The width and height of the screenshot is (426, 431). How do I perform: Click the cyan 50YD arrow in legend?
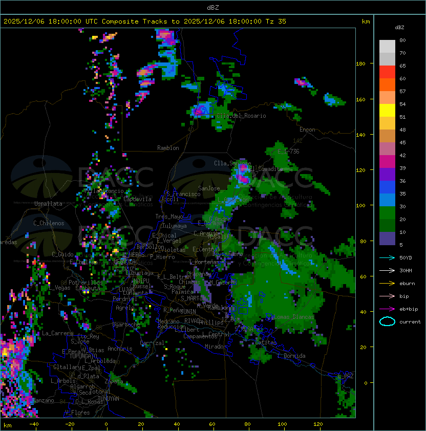(387, 258)
